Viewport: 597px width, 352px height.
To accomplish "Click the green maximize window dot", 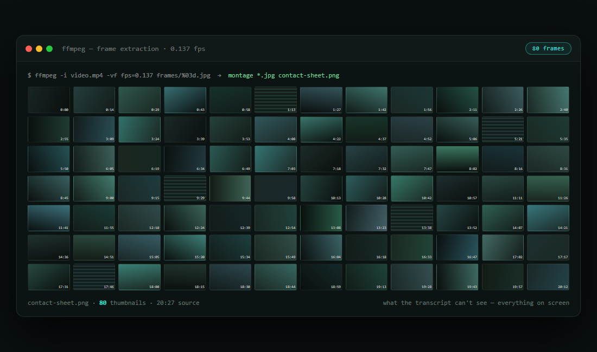I will (x=49, y=49).
